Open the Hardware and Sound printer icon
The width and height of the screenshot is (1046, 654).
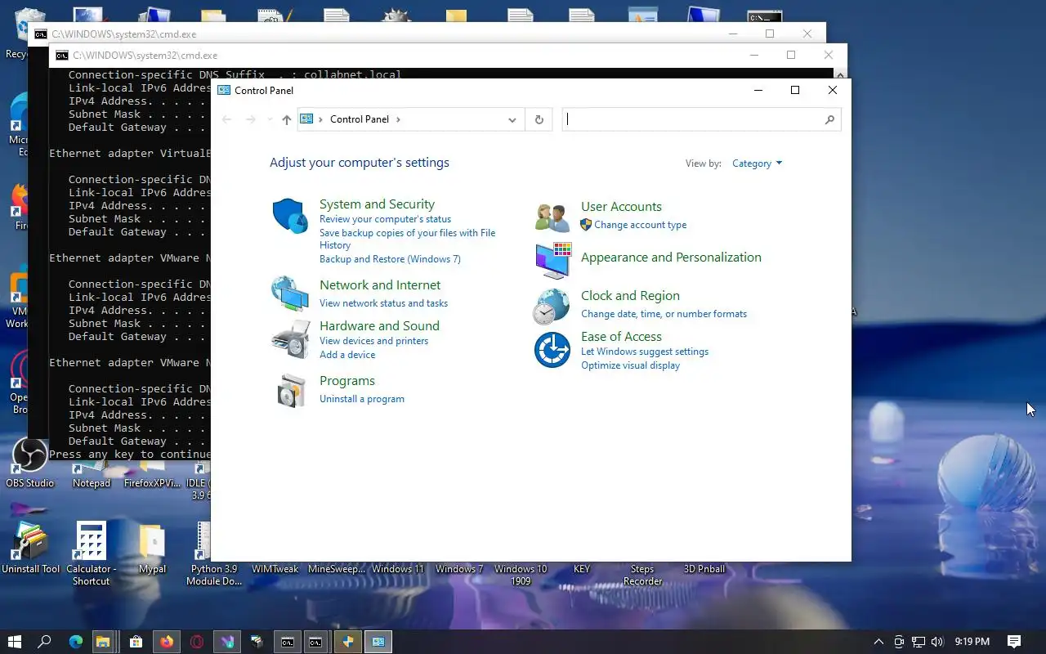click(x=290, y=339)
